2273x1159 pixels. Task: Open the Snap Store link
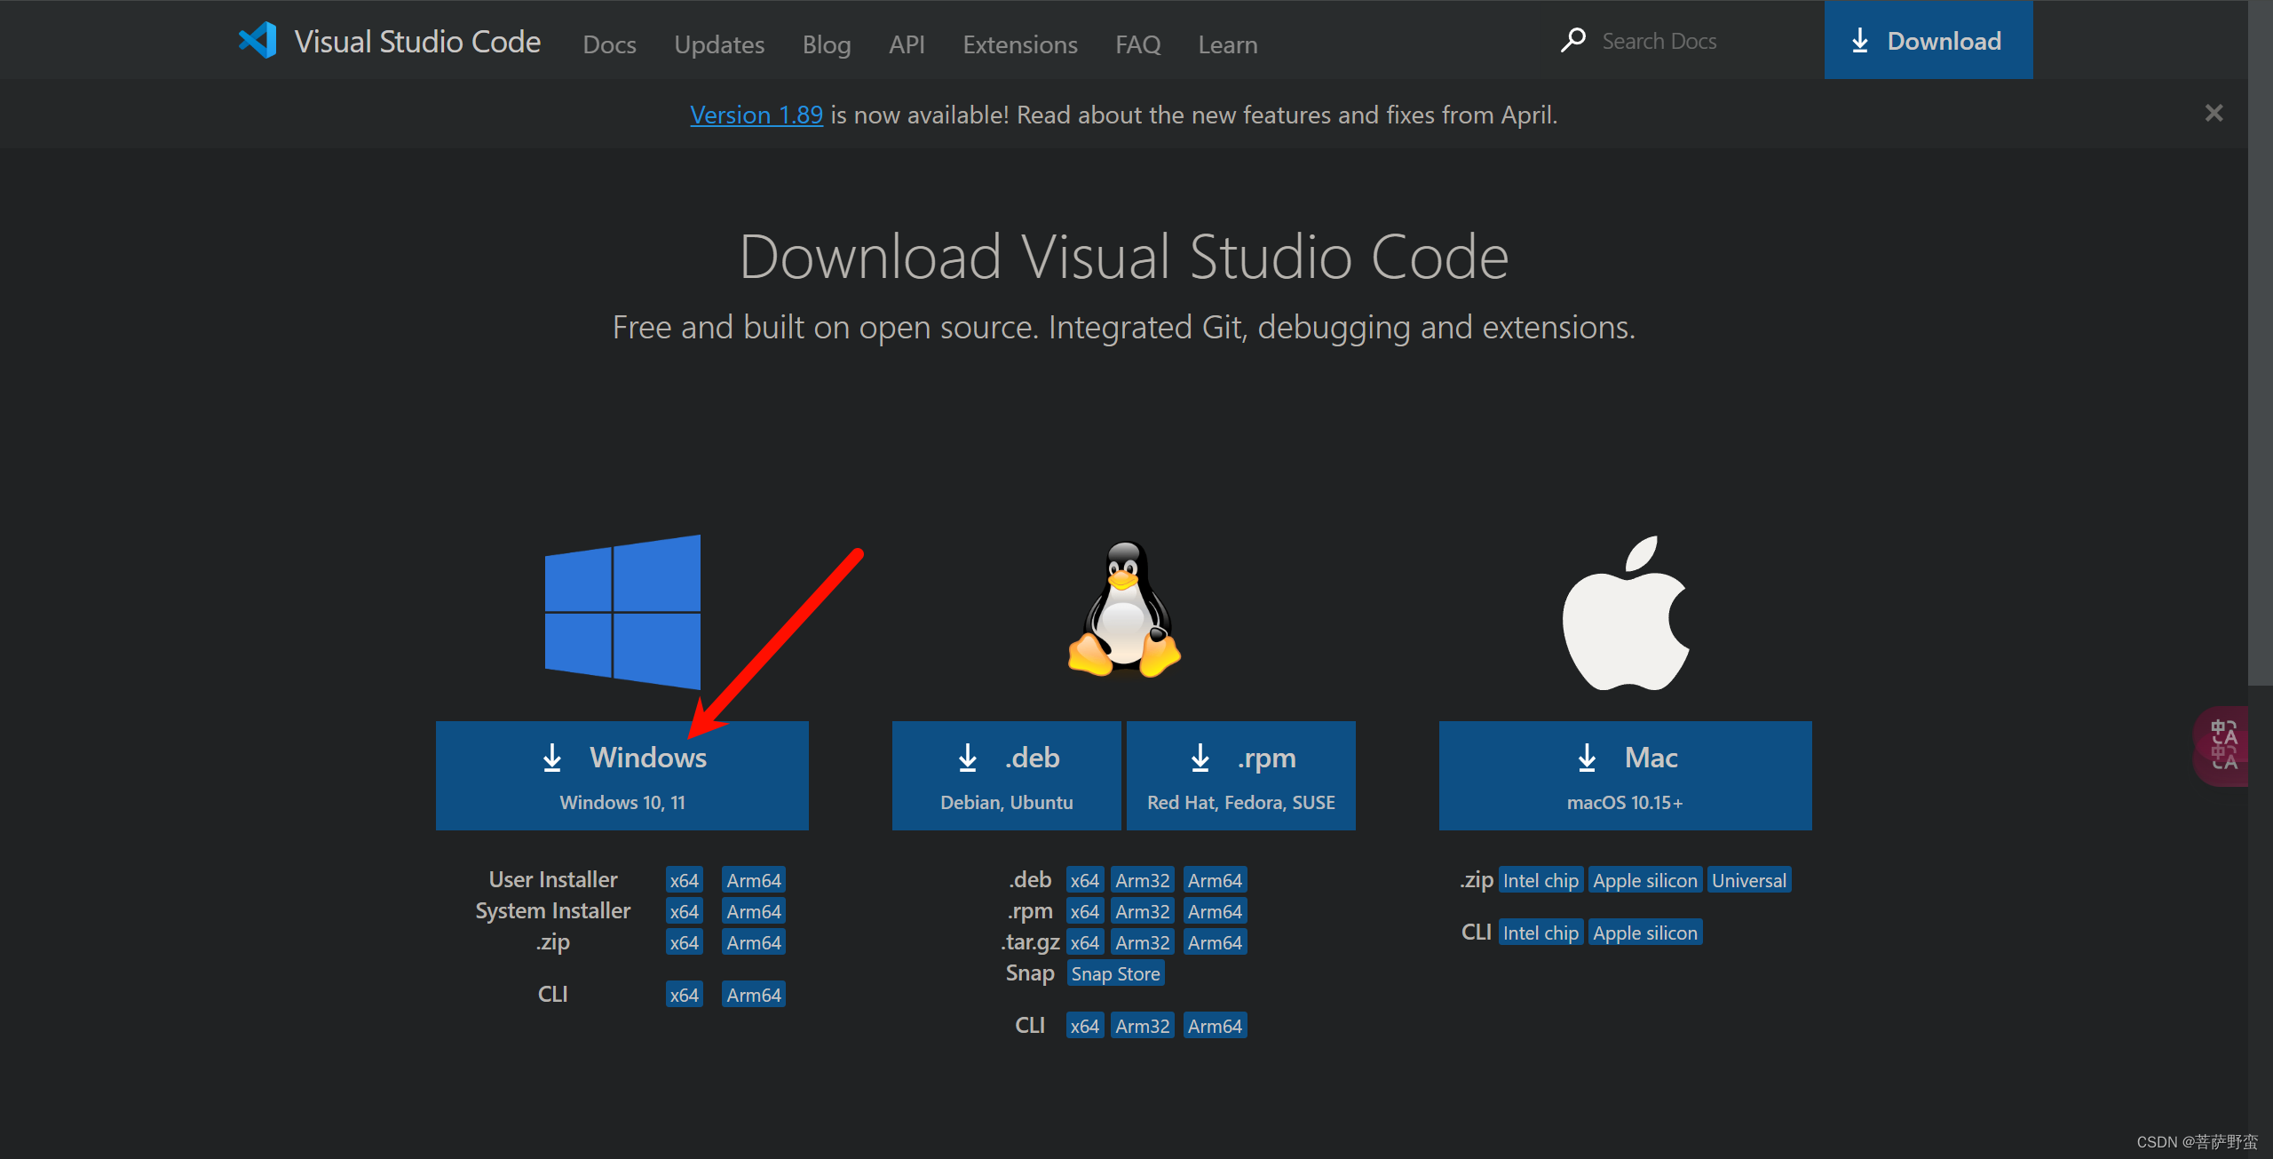[1115, 973]
